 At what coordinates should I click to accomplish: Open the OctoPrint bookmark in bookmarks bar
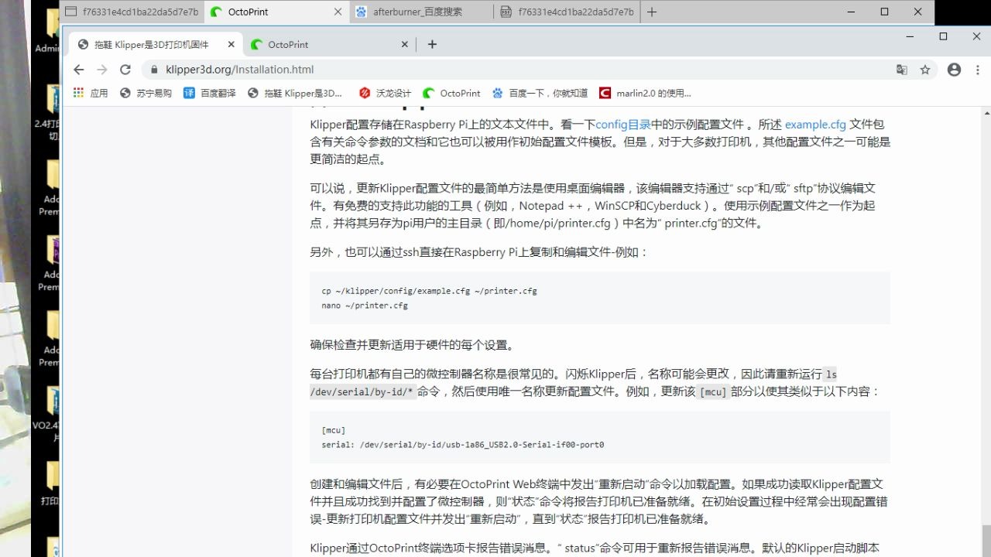click(452, 93)
